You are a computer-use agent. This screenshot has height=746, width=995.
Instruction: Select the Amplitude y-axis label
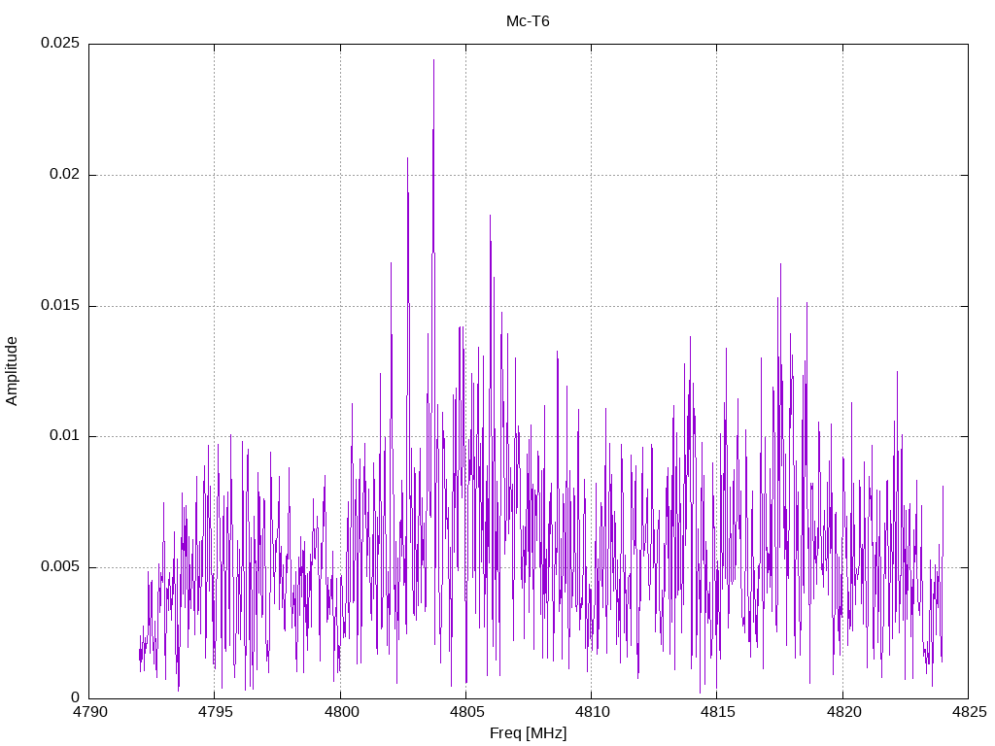12,371
